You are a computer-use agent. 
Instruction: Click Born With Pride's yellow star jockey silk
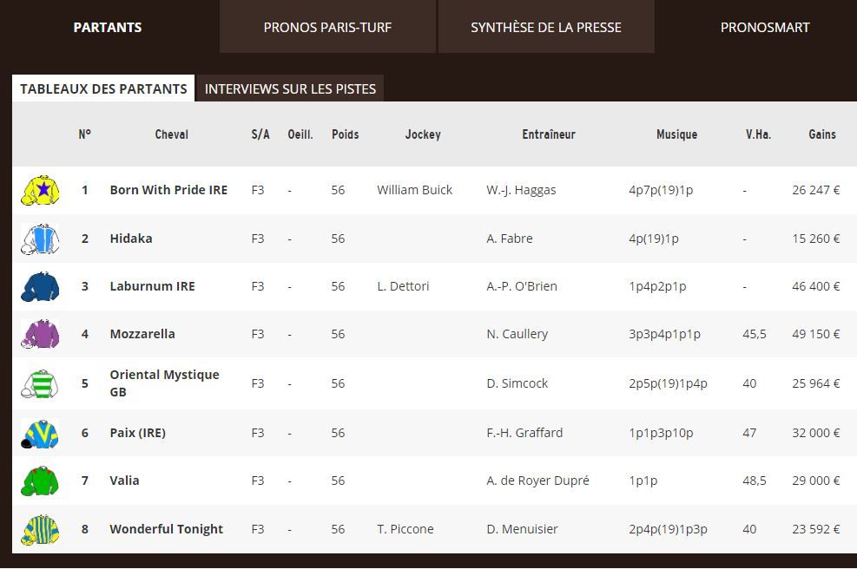tap(40, 190)
